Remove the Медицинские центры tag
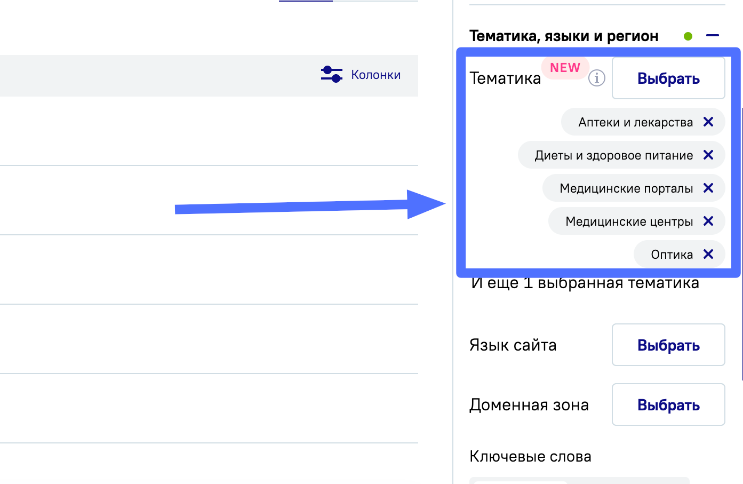Screen dimensions: 743x484 [x=708, y=221]
